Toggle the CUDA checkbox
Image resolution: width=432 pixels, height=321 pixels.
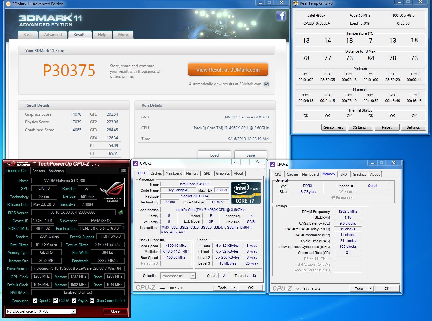[56, 300]
